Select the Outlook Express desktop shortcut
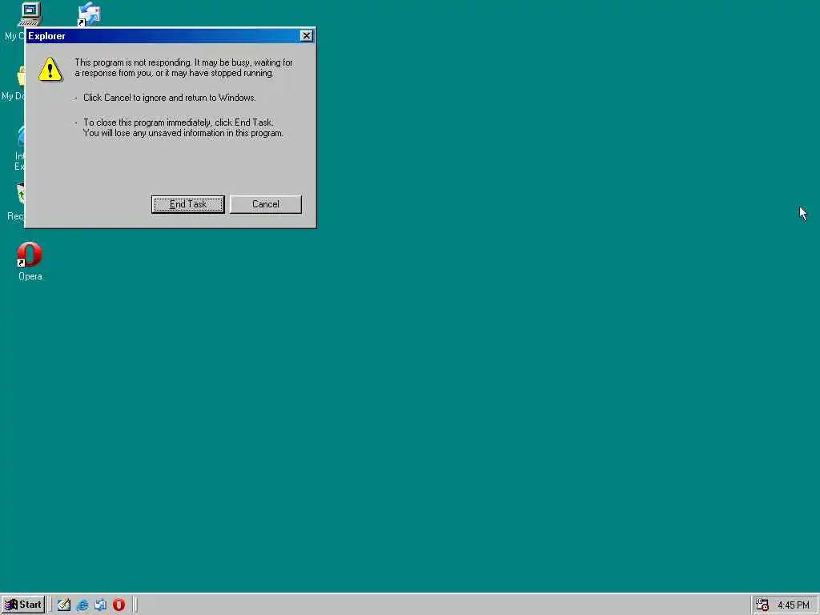The image size is (820, 615). coord(89,14)
